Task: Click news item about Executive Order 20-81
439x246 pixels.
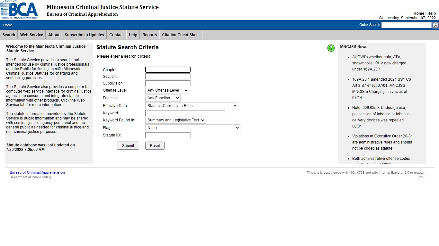Action: click(x=382, y=142)
